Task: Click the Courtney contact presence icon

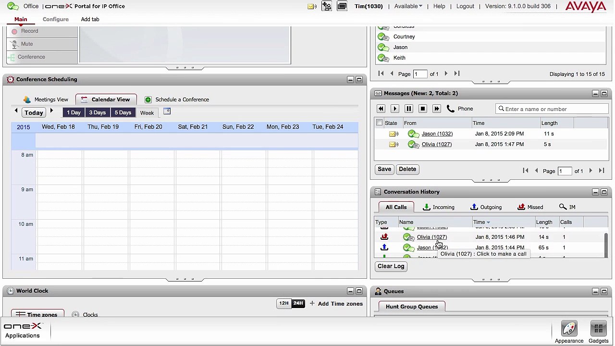Action: [x=383, y=37]
